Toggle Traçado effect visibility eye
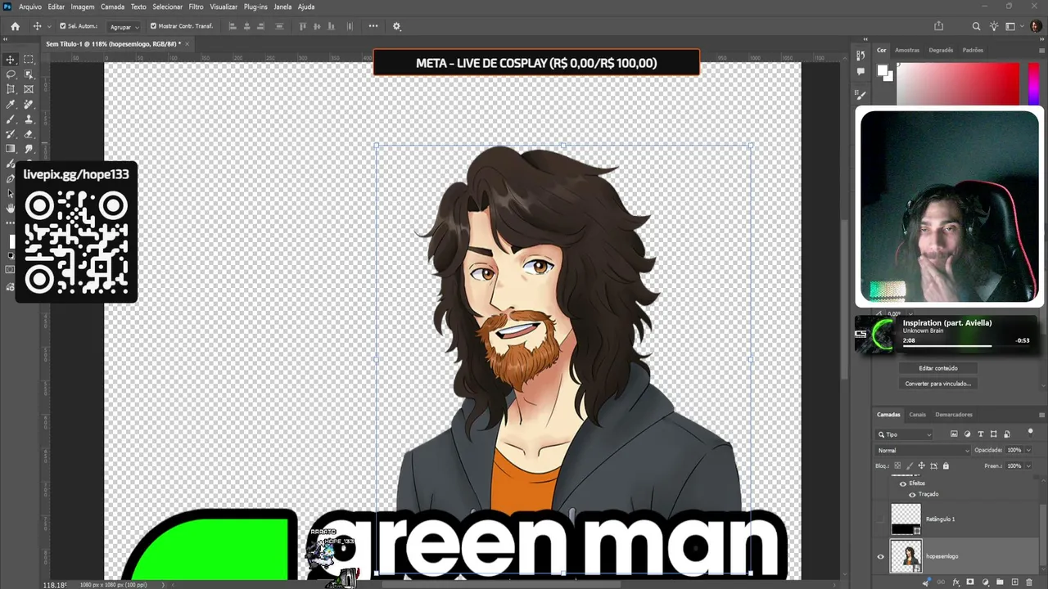This screenshot has height=589, width=1048. click(912, 494)
